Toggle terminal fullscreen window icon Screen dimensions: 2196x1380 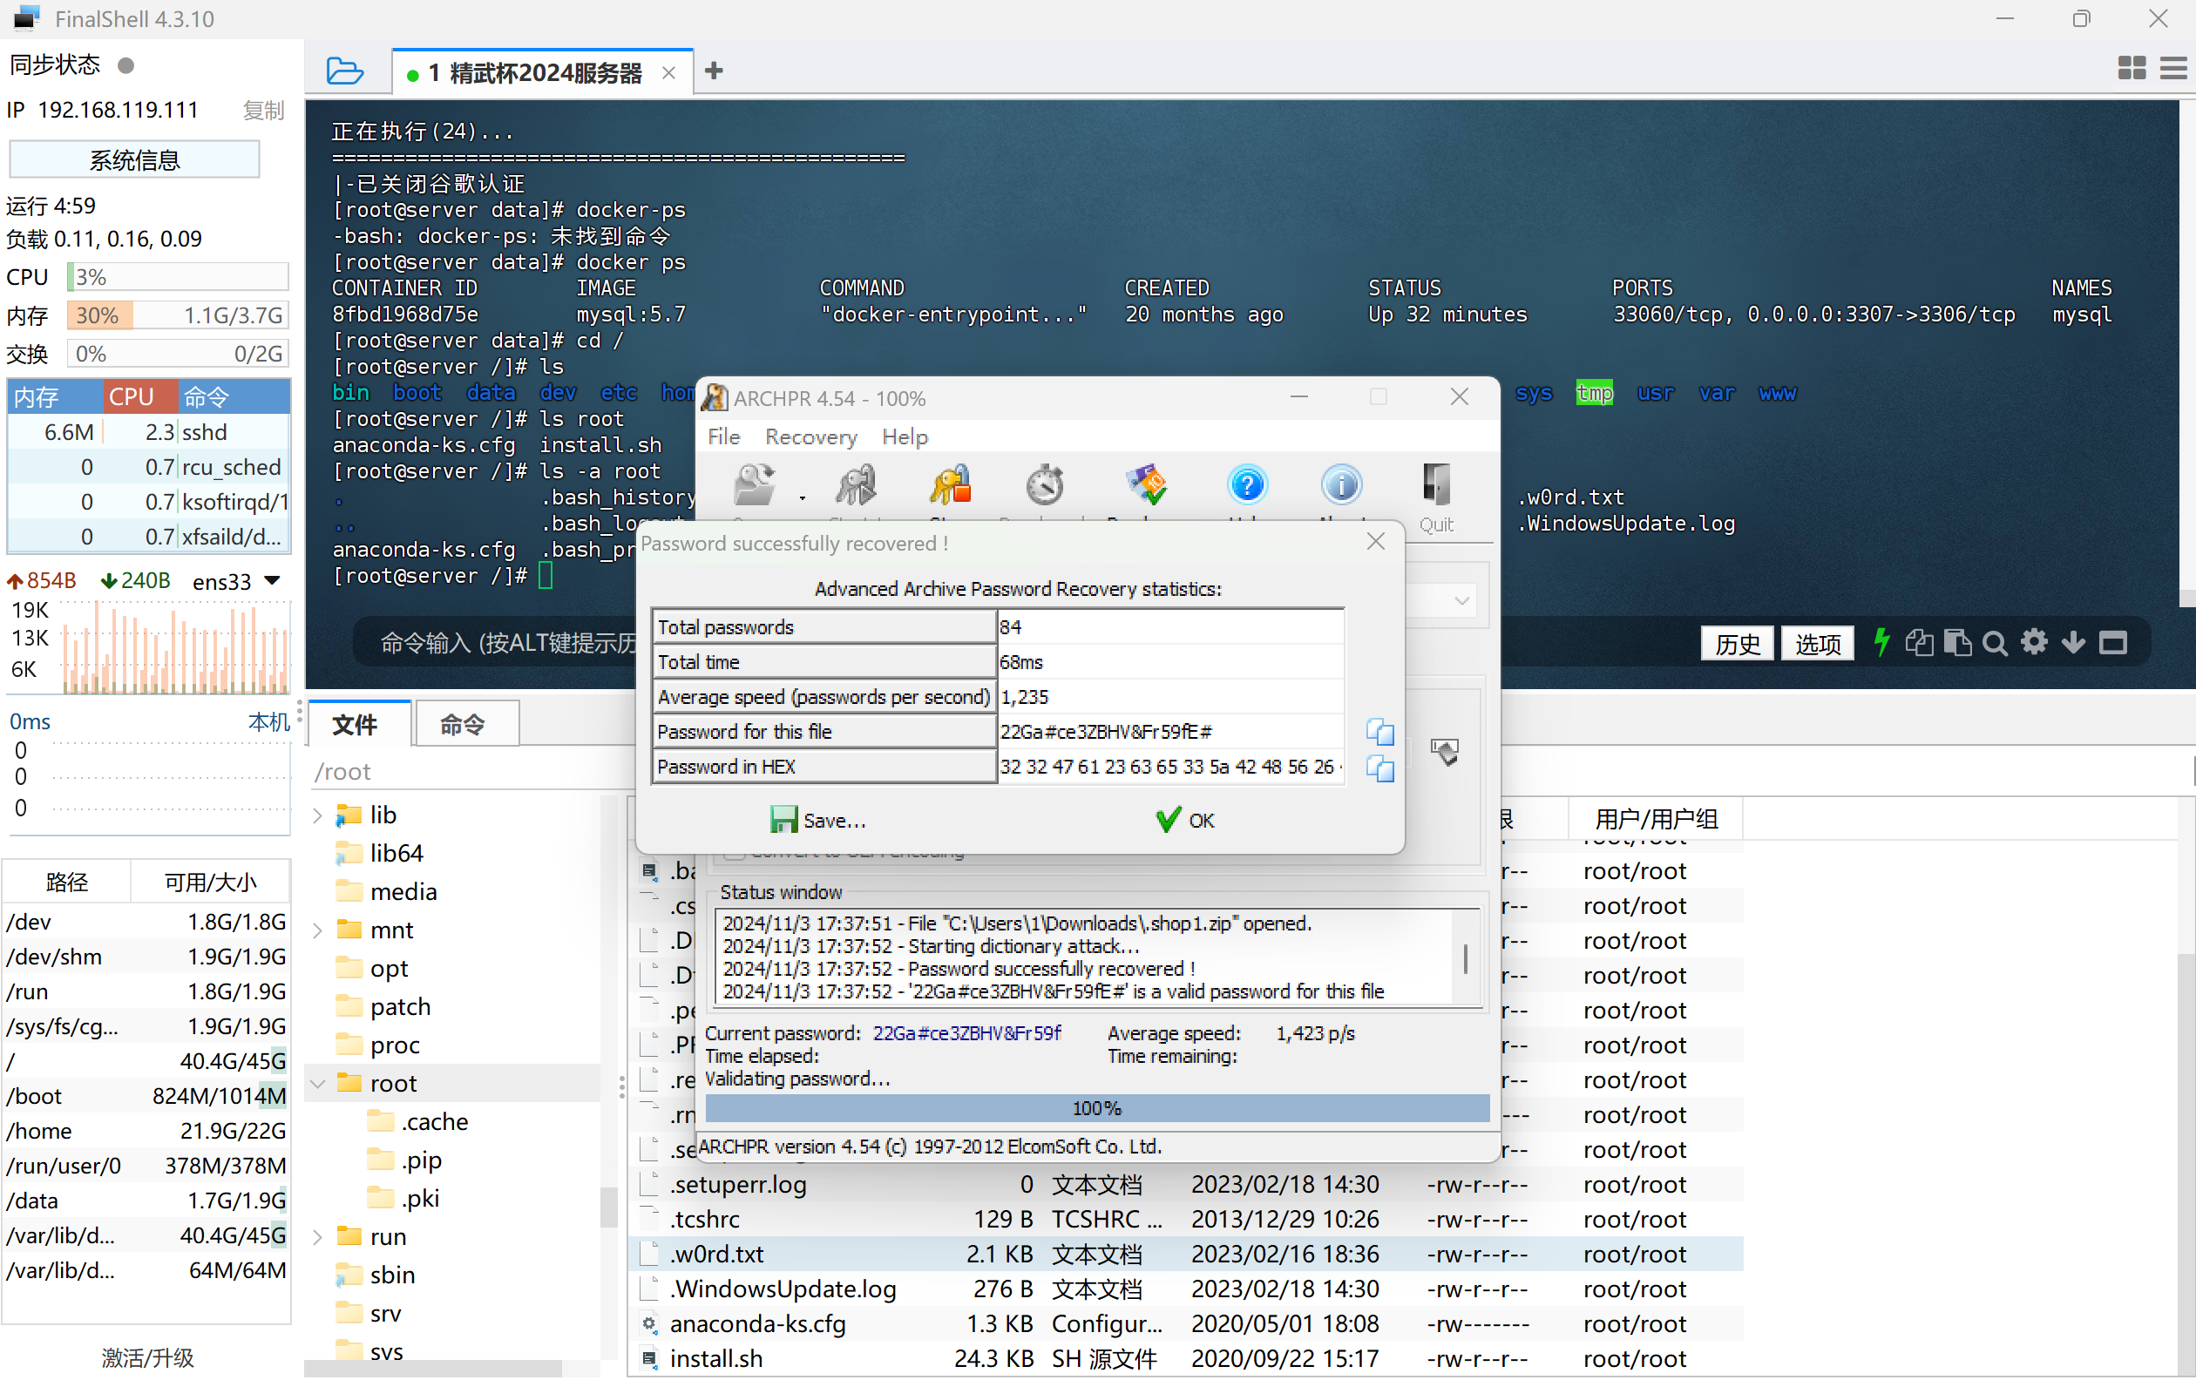[x=2113, y=644]
